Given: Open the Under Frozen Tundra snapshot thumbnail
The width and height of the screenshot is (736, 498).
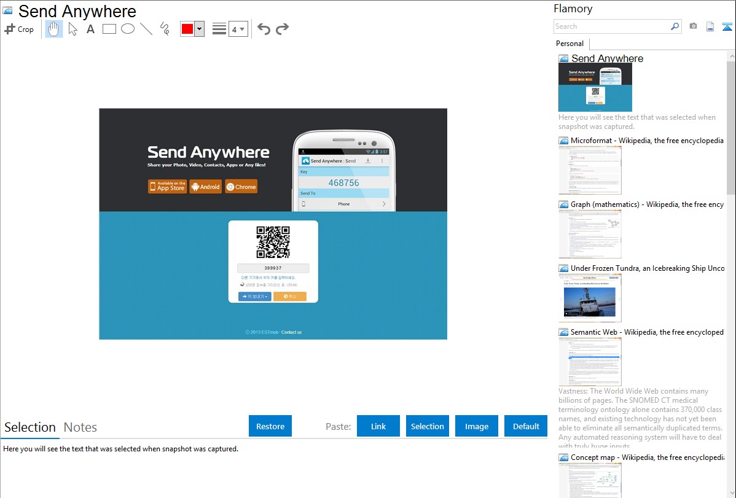Looking at the screenshot, I should (x=590, y=298).
